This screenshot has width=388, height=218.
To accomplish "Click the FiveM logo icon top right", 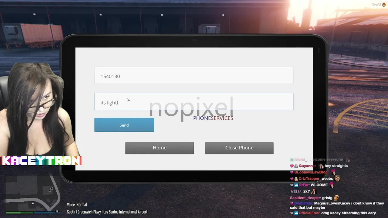I will point(383,5).
